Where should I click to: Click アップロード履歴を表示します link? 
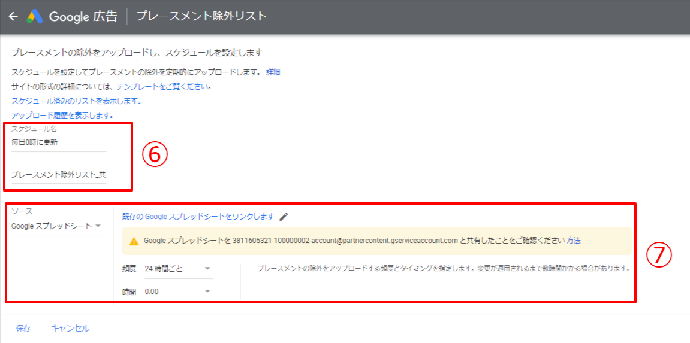62,115
